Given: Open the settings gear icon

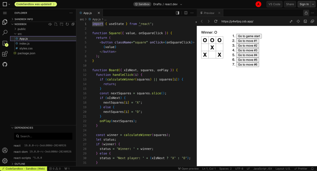Looking at the screenshot, I should 5,161.
